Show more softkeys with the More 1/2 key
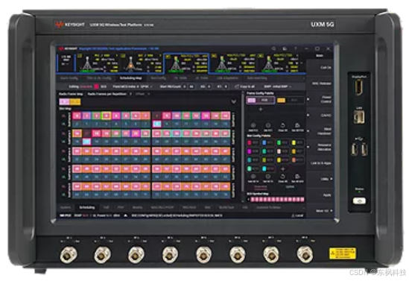Image resolution: width=409 pixels, height=281 pixels. [320, 211]
